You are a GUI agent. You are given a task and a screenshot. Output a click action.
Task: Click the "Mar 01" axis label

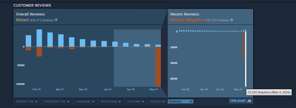tap(60, 89)
